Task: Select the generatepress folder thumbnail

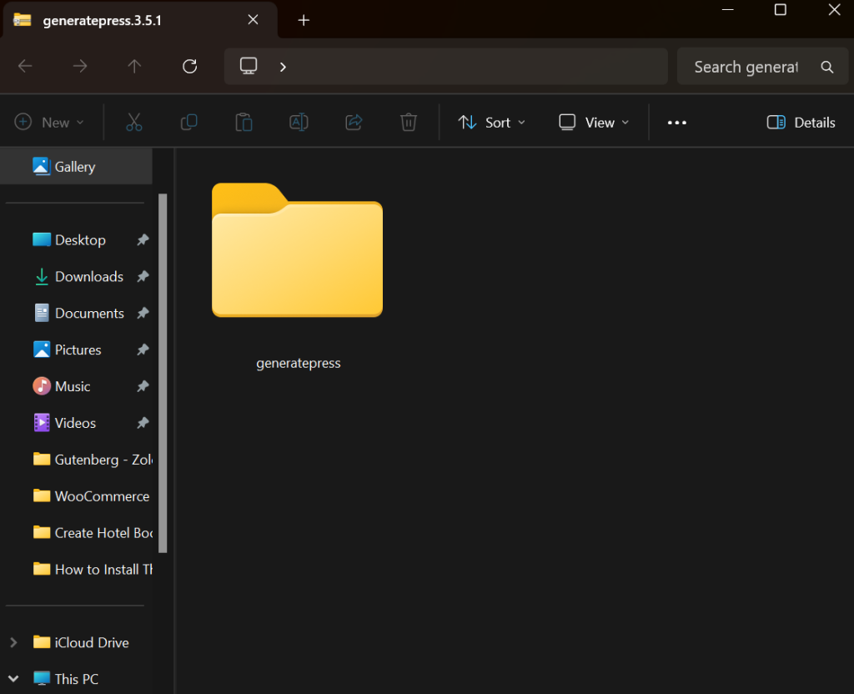Action: (x=298, y=250)
